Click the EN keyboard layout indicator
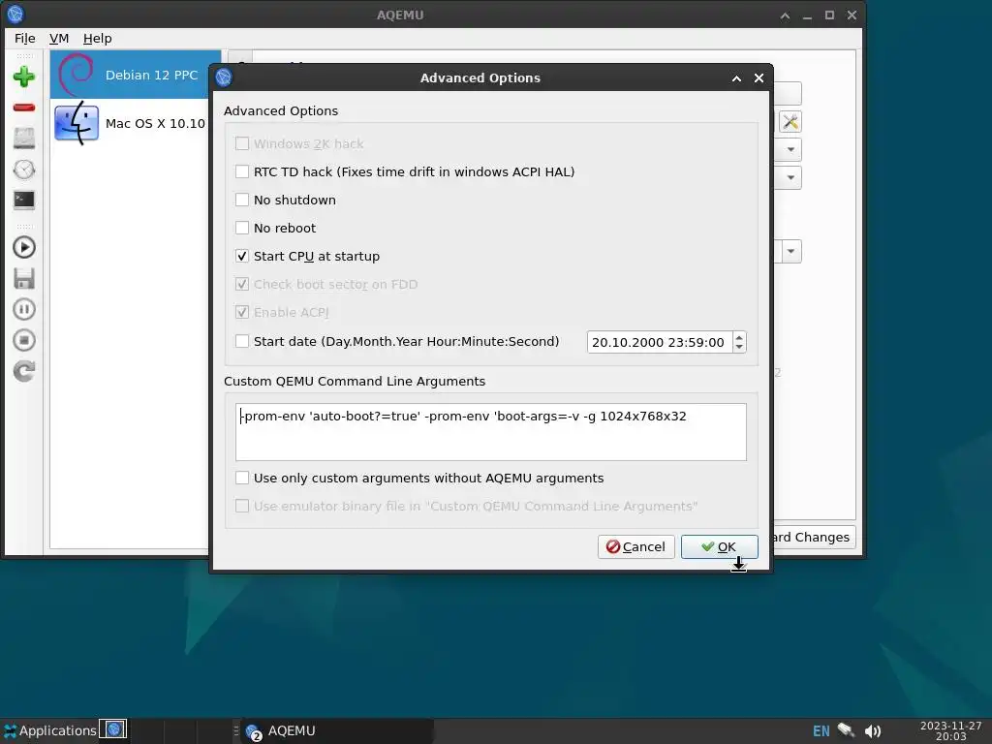This screenshot has width=992, height=744. click(x=821, y=731)
